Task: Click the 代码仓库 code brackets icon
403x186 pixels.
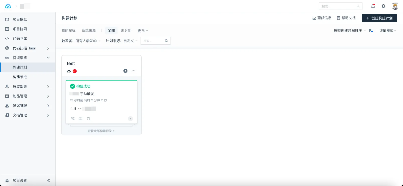Action: 7,39
